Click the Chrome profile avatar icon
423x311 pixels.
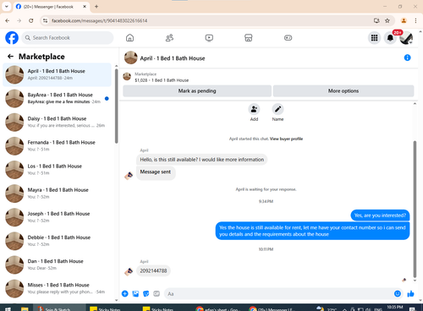tap(404, 20)
